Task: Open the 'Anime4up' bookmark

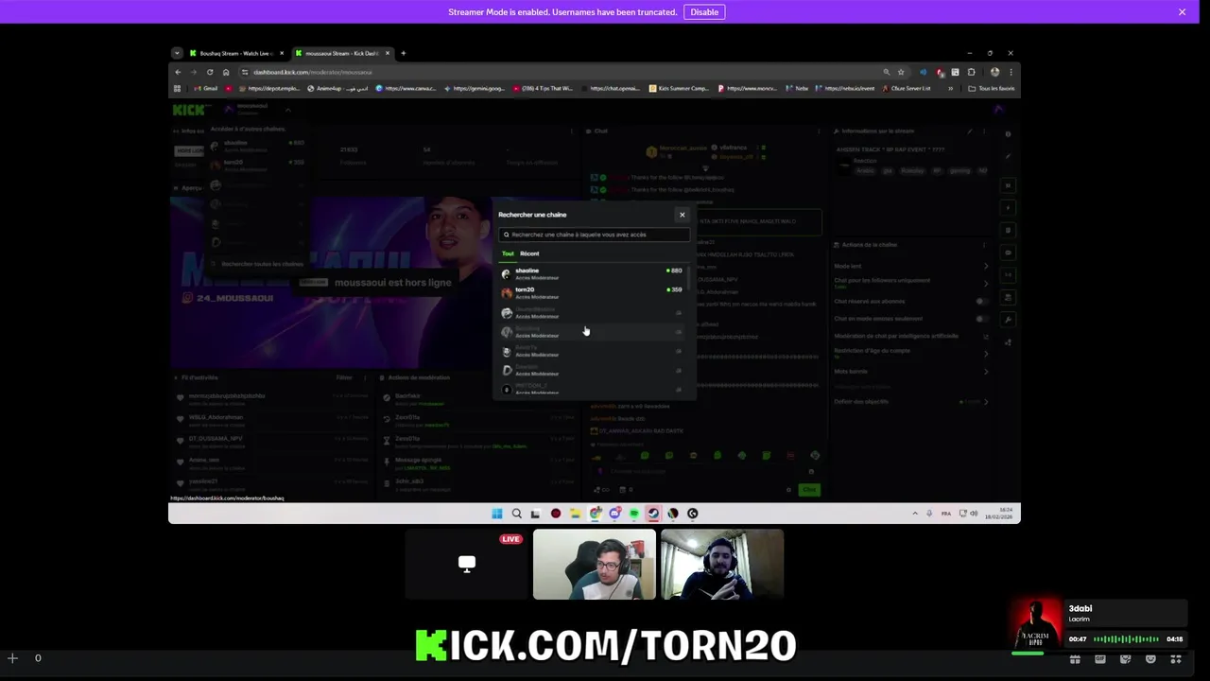Action: (336, 89)
